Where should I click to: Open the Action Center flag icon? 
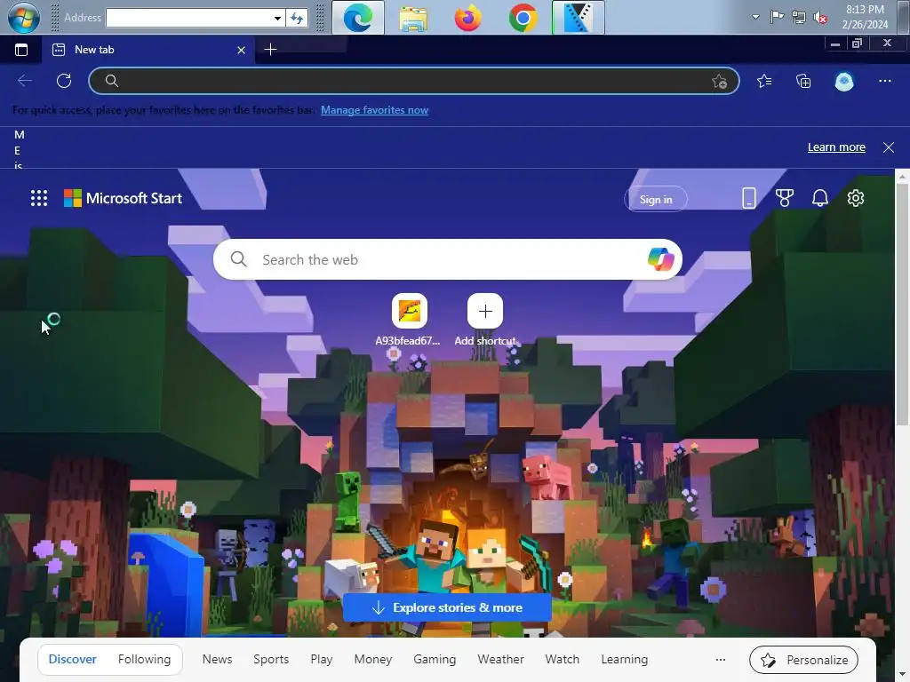(x=777, y=17)
